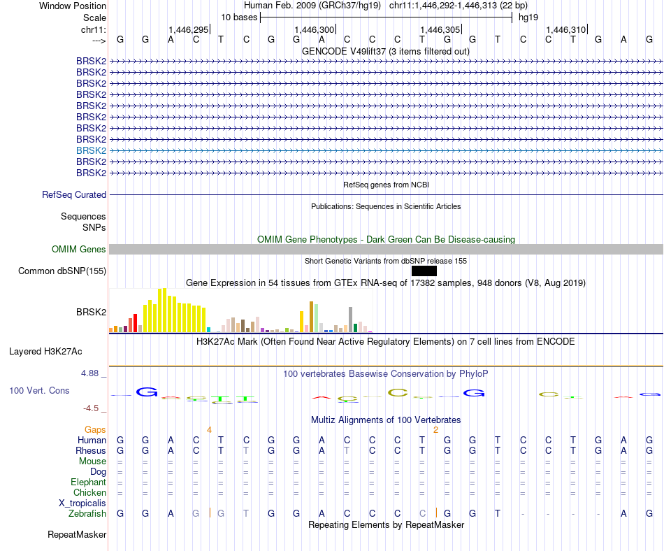Click the BRSK2 label beside the expression chart
The image size is (664, 551).
pos(91,312)
